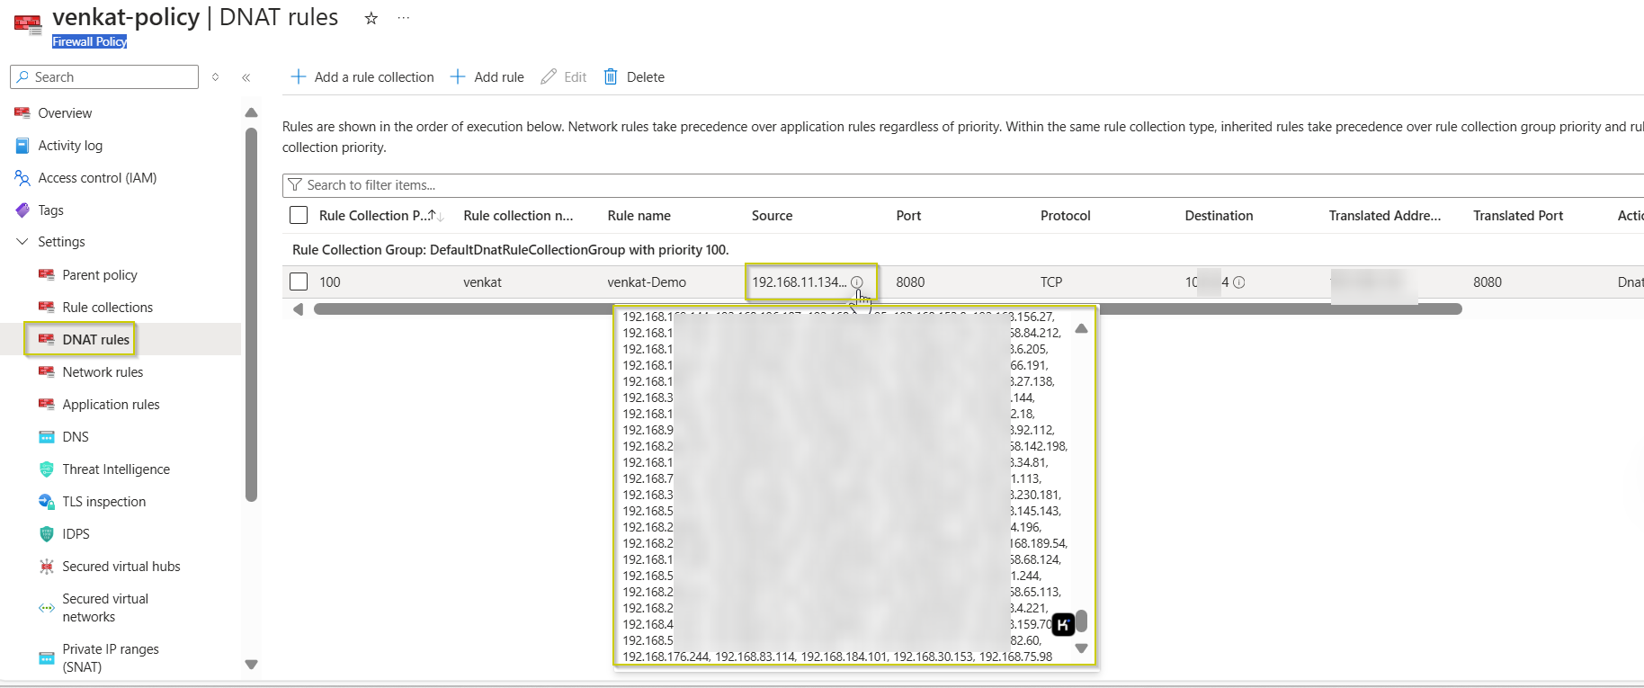Click tooltip list scroll up arrow
Image resolution: width=1644 pixels, height=688 pixels.
[1081, 329]
